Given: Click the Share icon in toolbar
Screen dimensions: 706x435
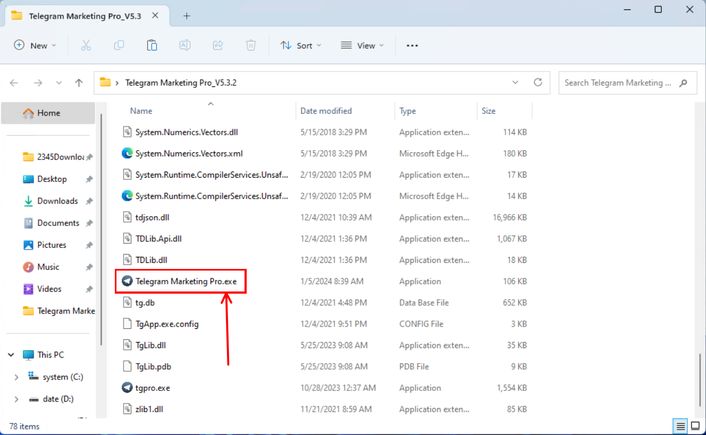Looking at the screenshot, I should pyautogui.click(x=218, y=46).
